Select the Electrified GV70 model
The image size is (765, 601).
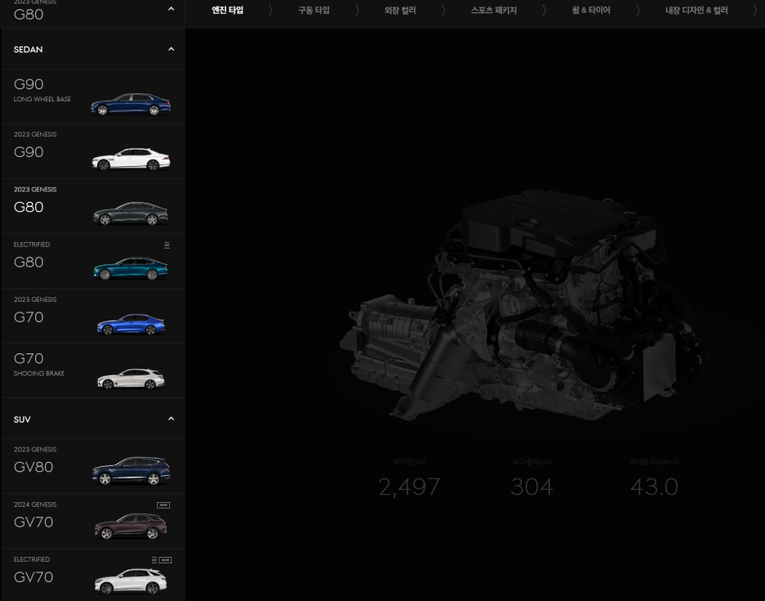[92, 575]
